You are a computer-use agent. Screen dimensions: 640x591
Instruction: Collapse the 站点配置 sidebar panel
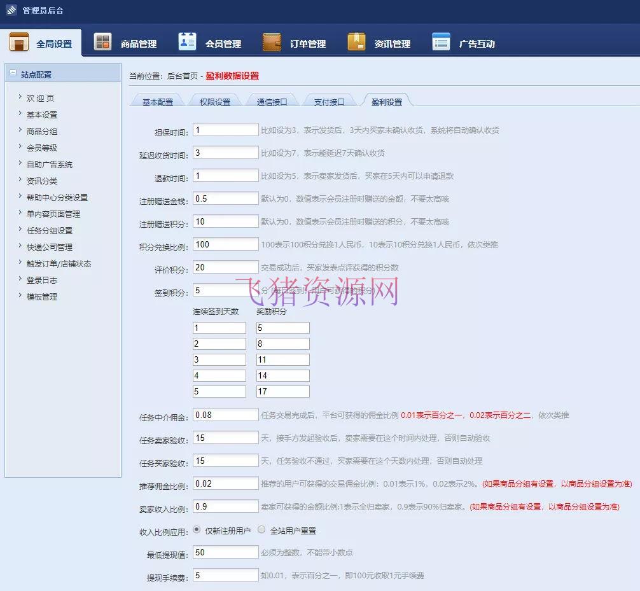point(13,73)
